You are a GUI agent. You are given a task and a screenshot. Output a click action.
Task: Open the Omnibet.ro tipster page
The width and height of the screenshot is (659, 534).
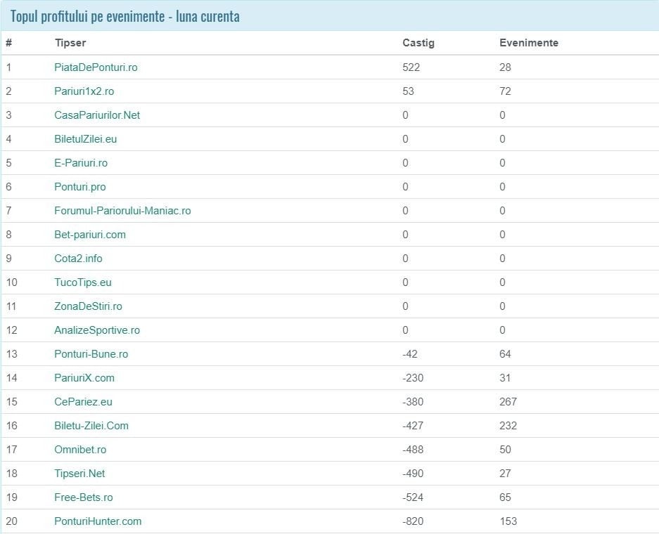tap(80, 450)
